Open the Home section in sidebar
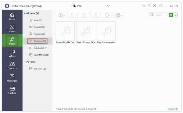This screenshot has height=113, width=183. [x=12, y=16]
